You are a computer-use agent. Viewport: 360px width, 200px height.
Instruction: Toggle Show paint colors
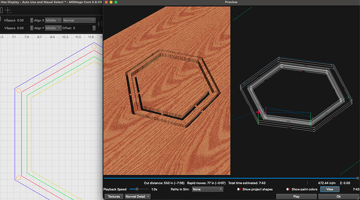point(288,189)
